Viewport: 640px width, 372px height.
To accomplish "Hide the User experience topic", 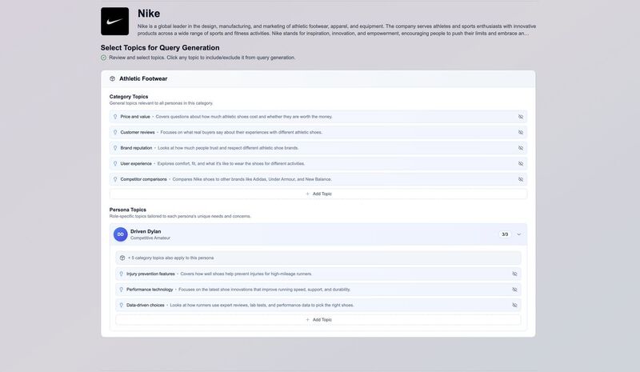I will point(521,164).
